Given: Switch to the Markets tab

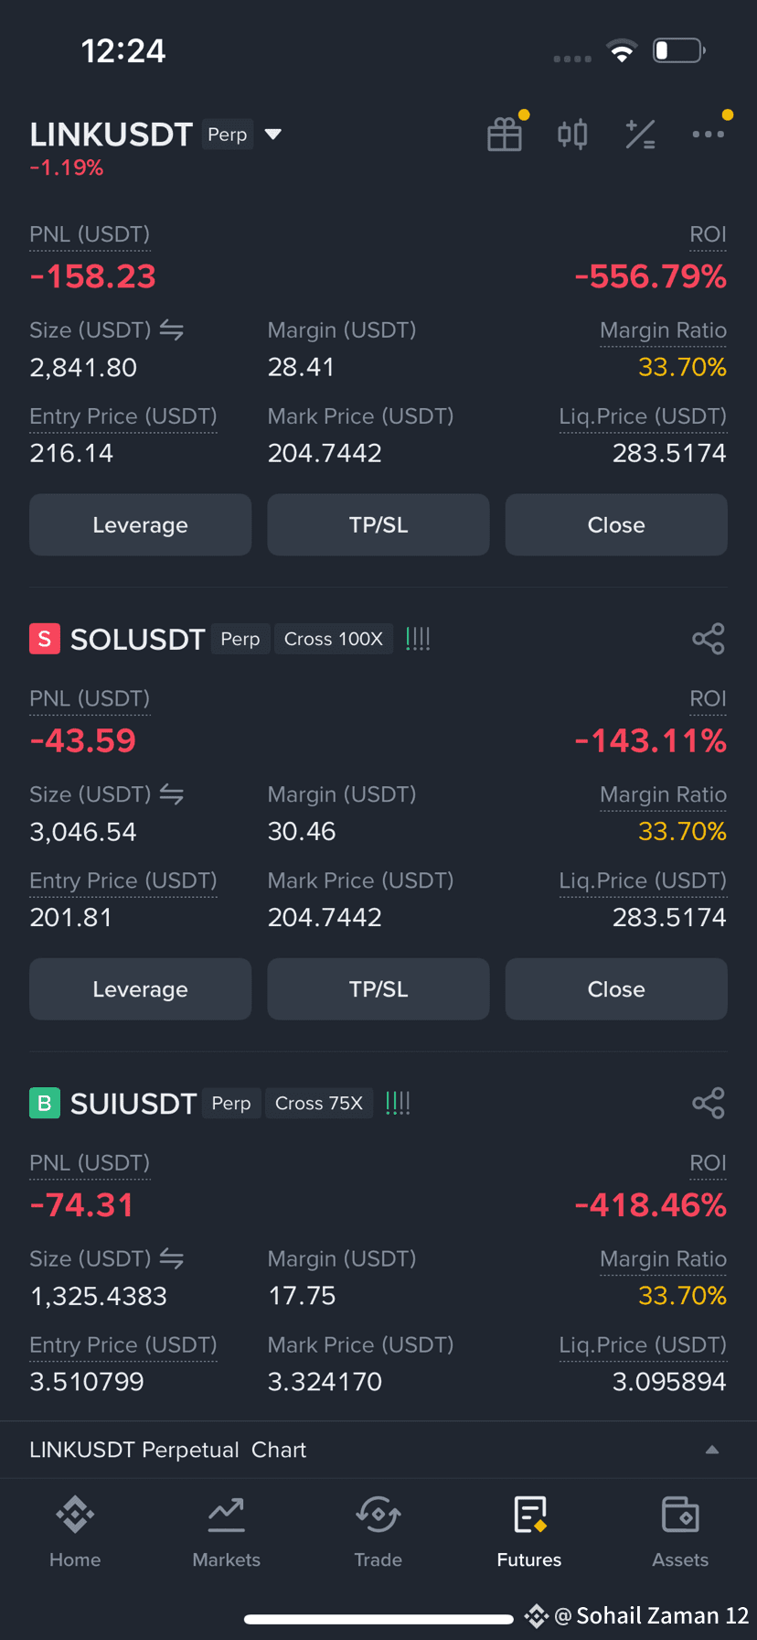Looking at the screenshot, I should (x=227, y=1531).
